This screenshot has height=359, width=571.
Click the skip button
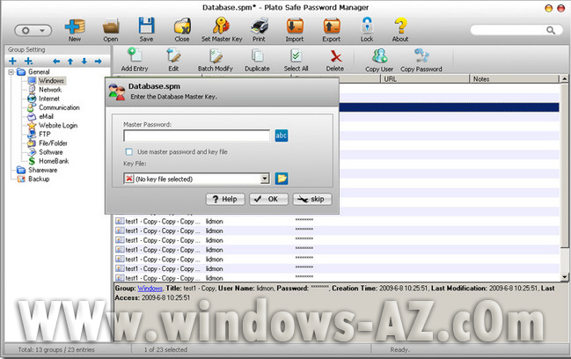coord(312,199)
